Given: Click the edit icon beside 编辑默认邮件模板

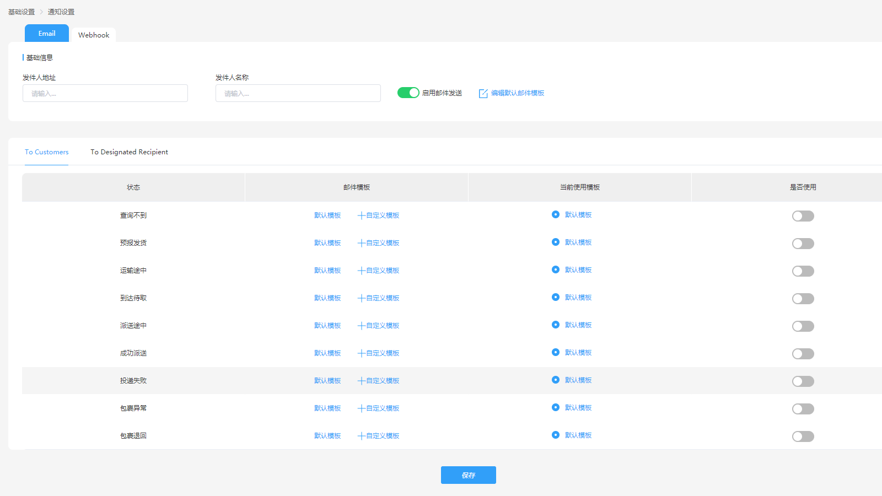Looking at the screenshot, I should 483,93.
